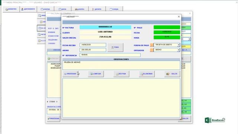
Task: Click SALIR in the Factura de Compra window
Action: click(184, 118)
